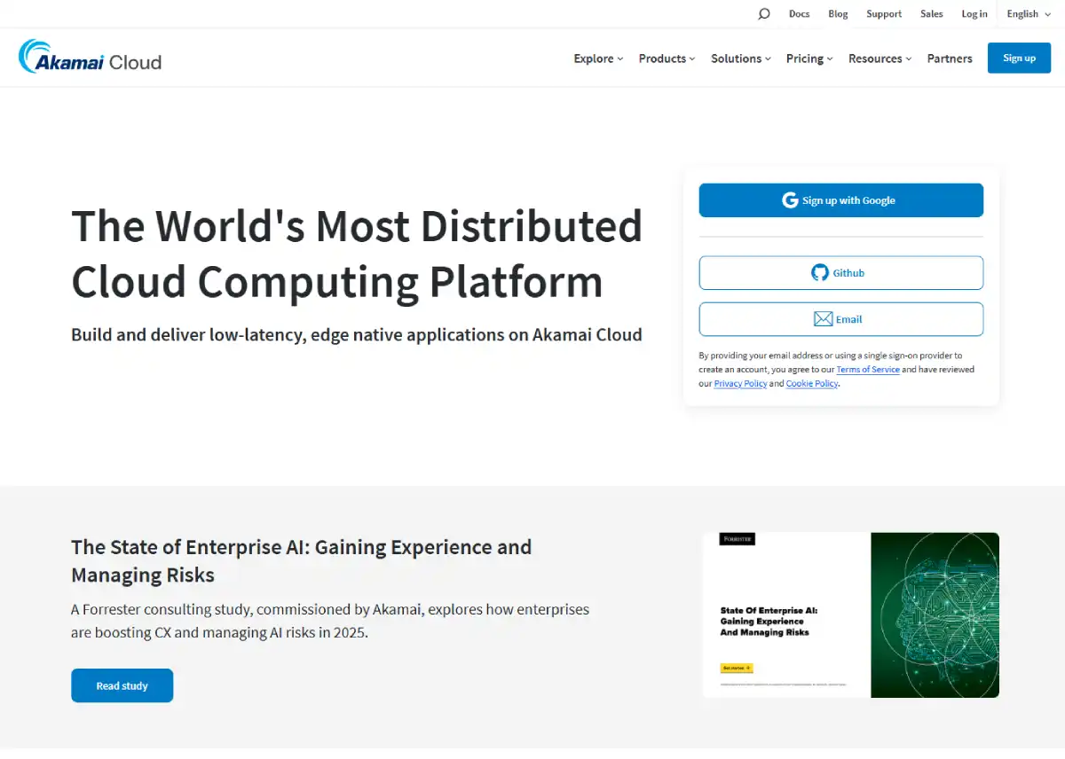This screenshot has width=1065, height=759.
Task: Click the blue Sign up button
Action: (1019, 58)
